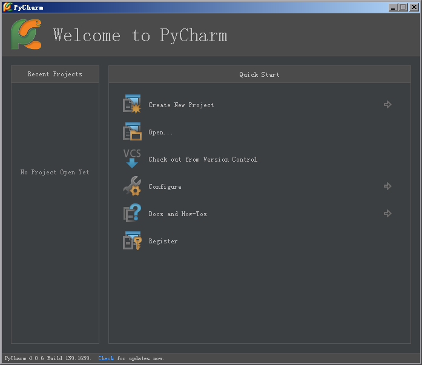The width and height of the screenshot is (422, 365).
Task: Click the Recent Projects panel header
Action: click(55, 74)
